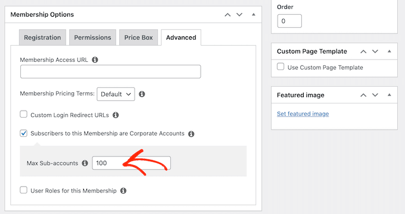Viewport: 405px width, 214px height.
Task: Click the Custom Page Template heading
Action: pos(311,52)
